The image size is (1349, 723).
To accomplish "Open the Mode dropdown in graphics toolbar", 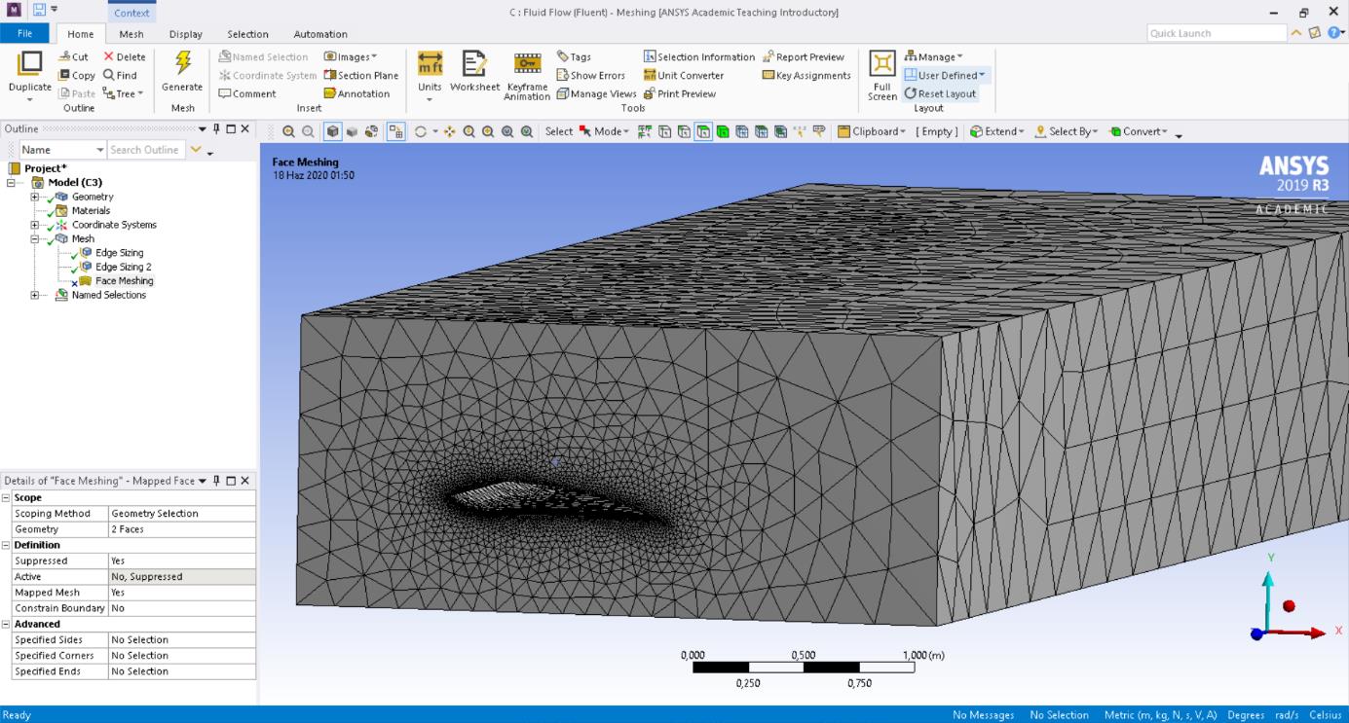I will [x=605, y=131].
